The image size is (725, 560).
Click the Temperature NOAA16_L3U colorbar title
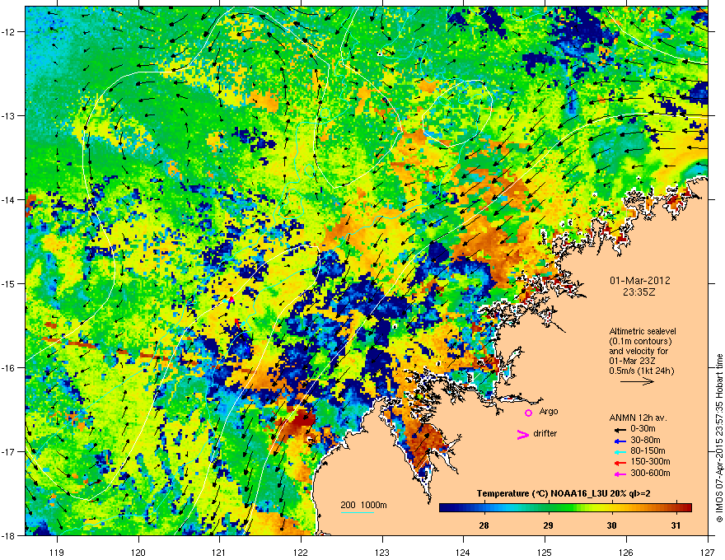point(564,494)
